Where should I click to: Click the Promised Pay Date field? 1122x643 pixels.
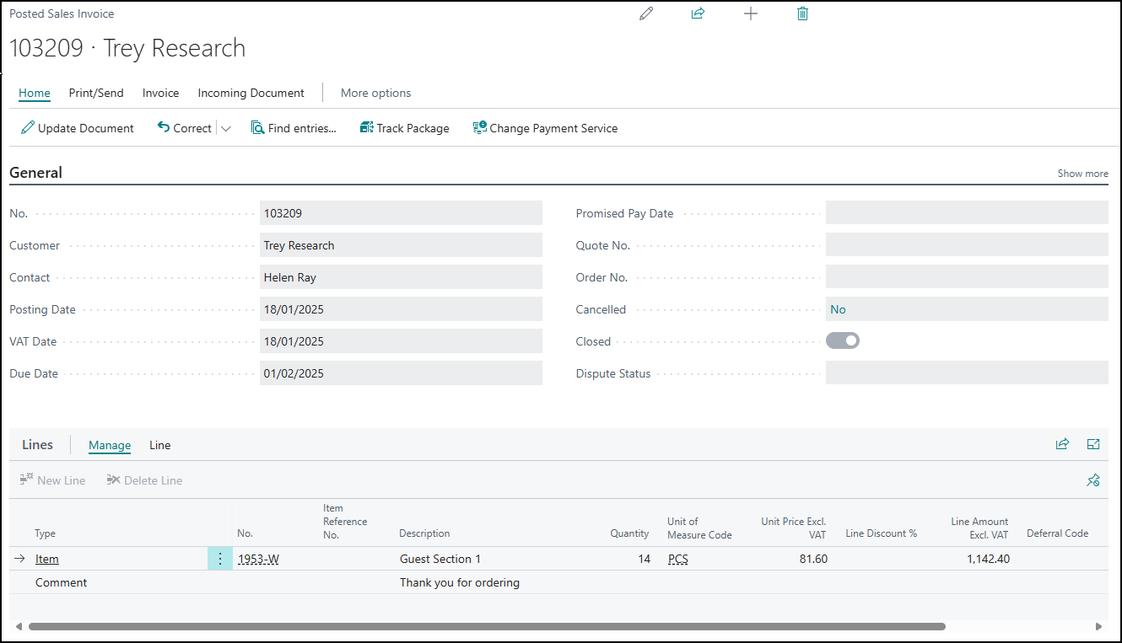pos(967,213)
